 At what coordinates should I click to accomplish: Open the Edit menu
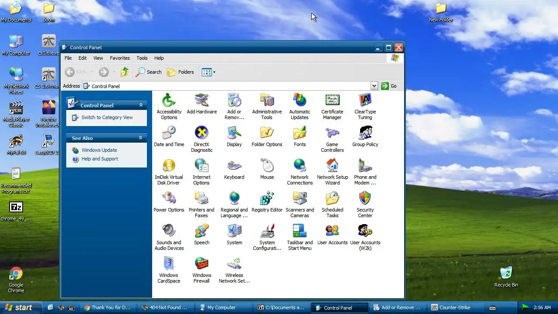pos(82,58)
